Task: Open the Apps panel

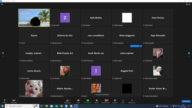Action: pos(123,101)
